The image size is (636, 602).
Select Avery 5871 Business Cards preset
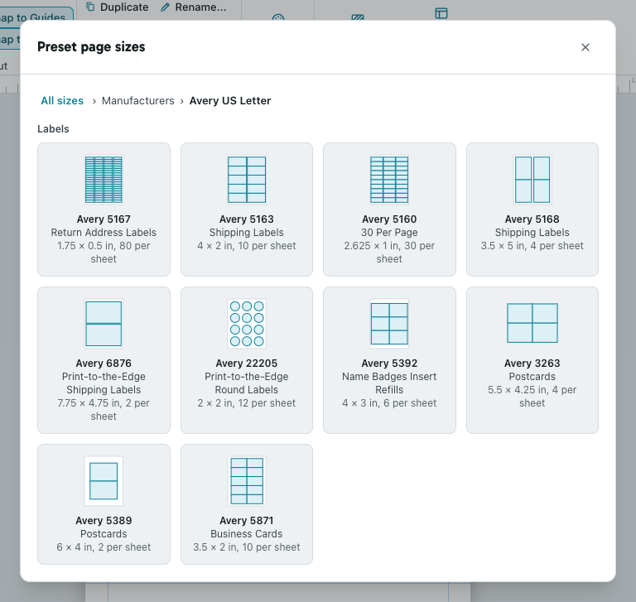[x=247, y=504]
